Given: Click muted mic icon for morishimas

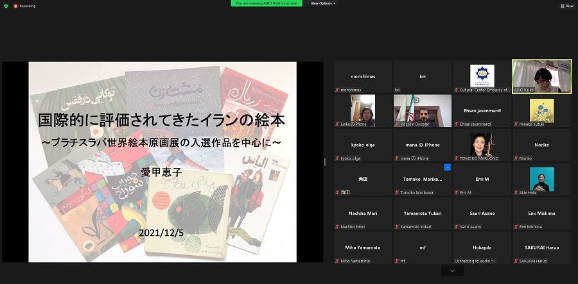Looking at the screenshot, I should pyautogui.click(x=337, y=89).
